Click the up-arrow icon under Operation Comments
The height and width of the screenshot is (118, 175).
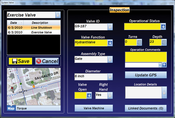(x=164, y=65)
